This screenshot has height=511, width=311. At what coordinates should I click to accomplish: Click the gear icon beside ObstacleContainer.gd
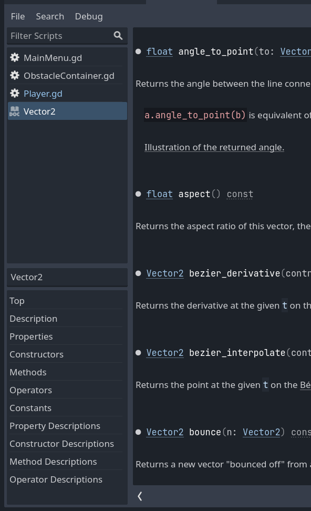pyautogui.click(x=14, y=75)
